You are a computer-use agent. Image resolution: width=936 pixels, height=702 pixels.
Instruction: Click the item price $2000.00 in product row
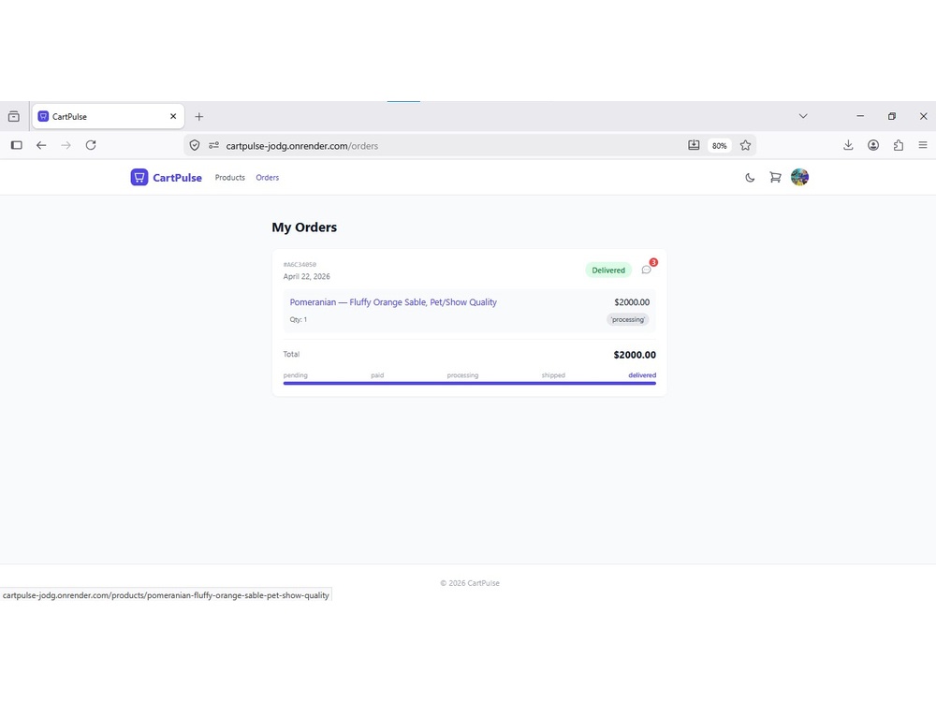click(x=632, y=302)
